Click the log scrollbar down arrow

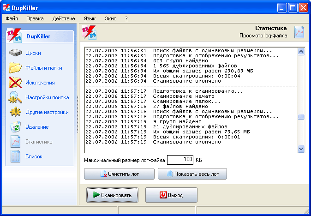tap(301, 149)
